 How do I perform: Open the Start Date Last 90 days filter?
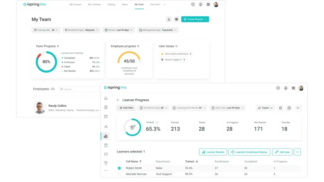[227, 108]
